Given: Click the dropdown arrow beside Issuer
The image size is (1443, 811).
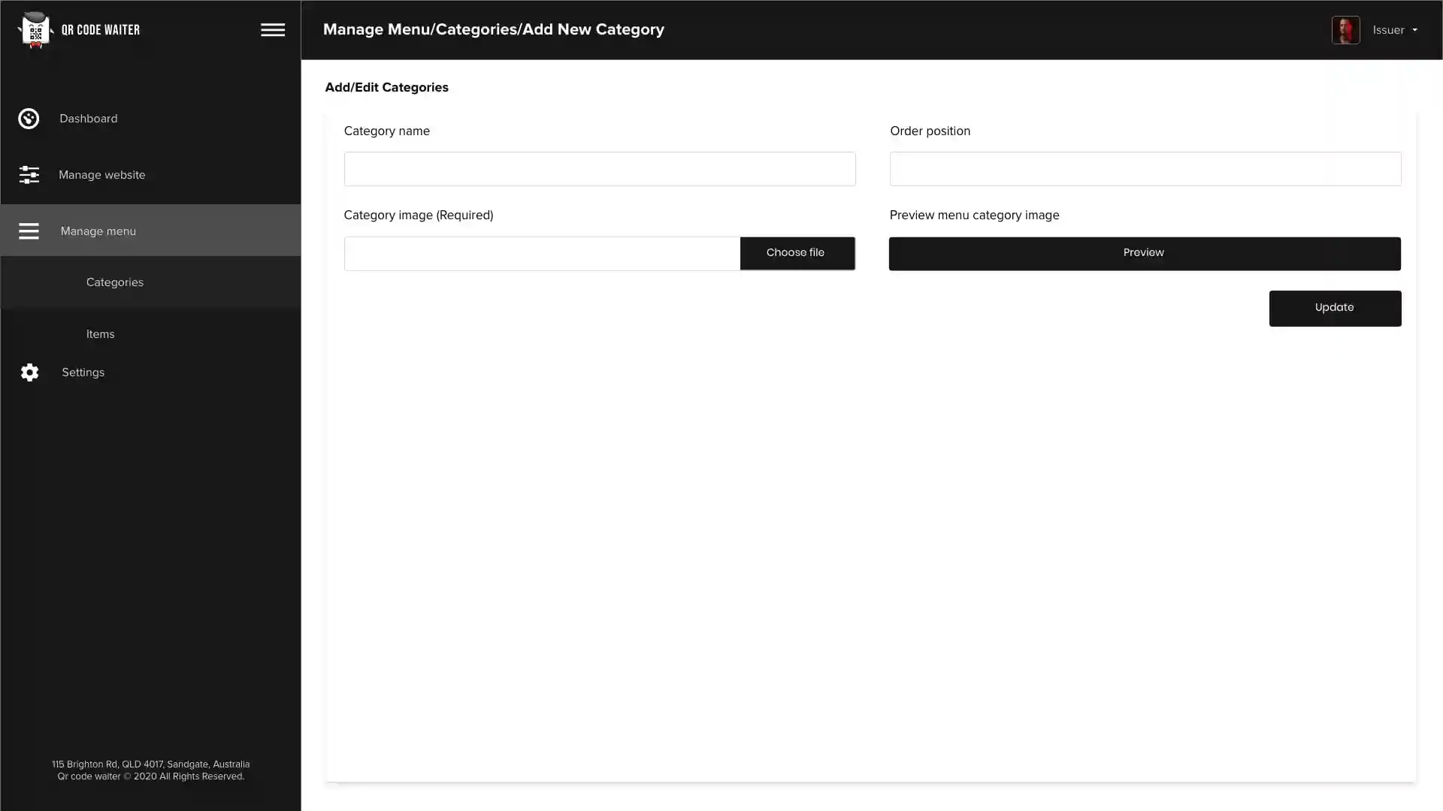Looking at the screenshot, I should [1414, 31].
